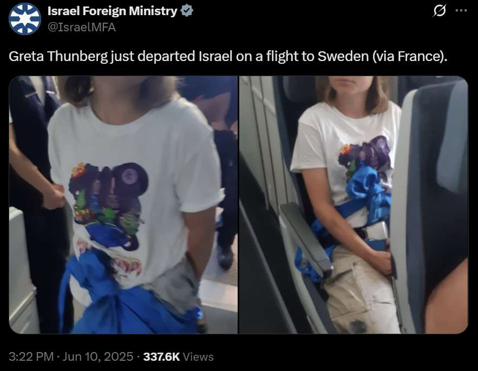Select the tweet text about flight to Sweden
Screen dimensions: 478x371
(228, 56)
